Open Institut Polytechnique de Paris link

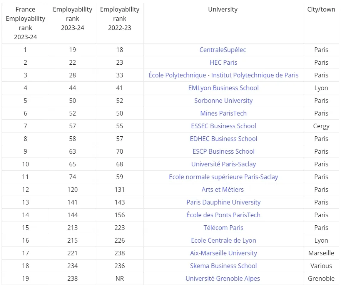[255, 75]
